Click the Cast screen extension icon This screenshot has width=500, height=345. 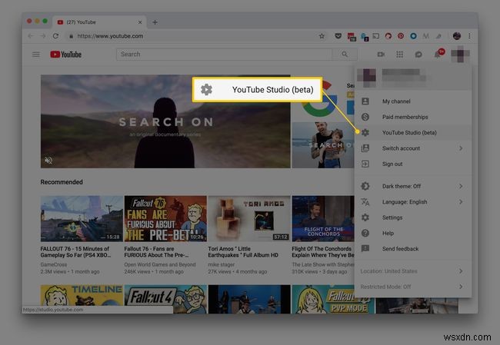[x=376, y=36]
